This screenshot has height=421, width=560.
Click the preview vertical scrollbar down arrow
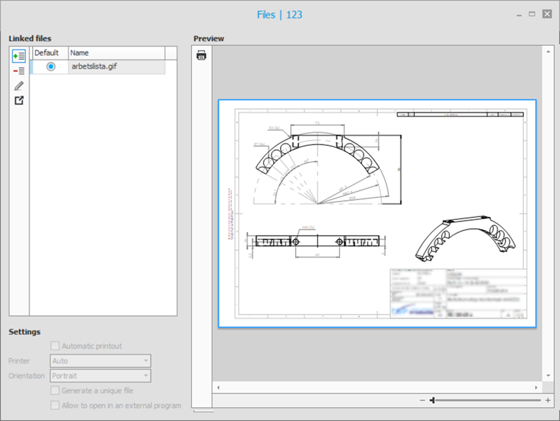pos(548,375)
